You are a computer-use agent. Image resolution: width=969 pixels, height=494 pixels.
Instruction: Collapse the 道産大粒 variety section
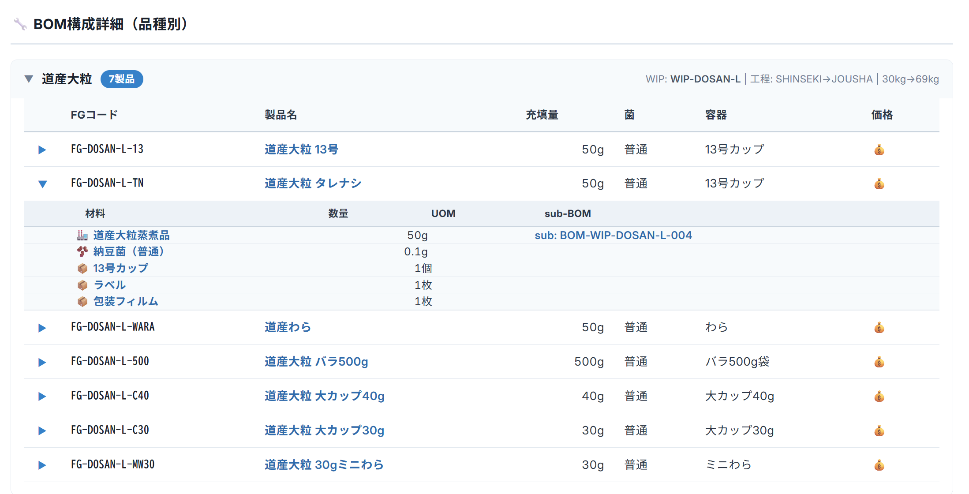point(29,79)
